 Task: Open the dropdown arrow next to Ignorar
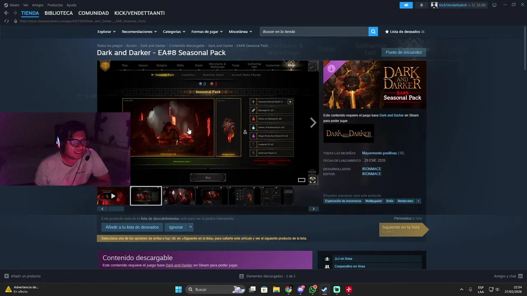pyautogui.click(x=191, y=227)
